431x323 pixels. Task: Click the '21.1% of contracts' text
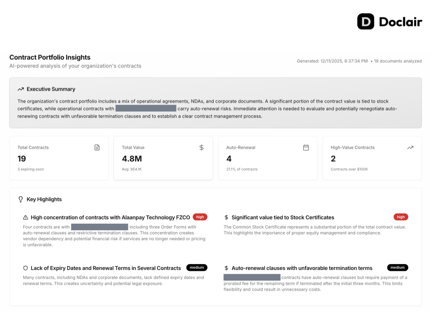pyautogui.click(x=242, y=169)
